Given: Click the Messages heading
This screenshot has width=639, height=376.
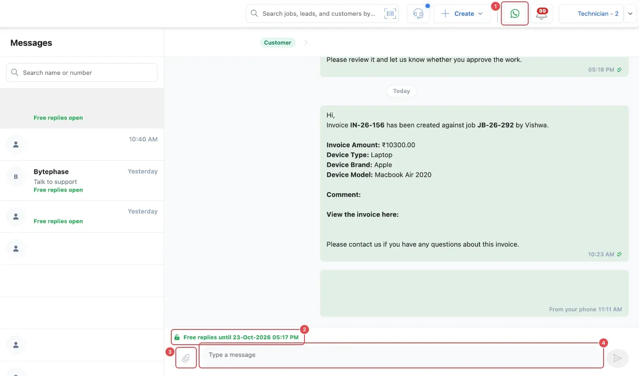Looking at the screenshot, I should (31, 43).
